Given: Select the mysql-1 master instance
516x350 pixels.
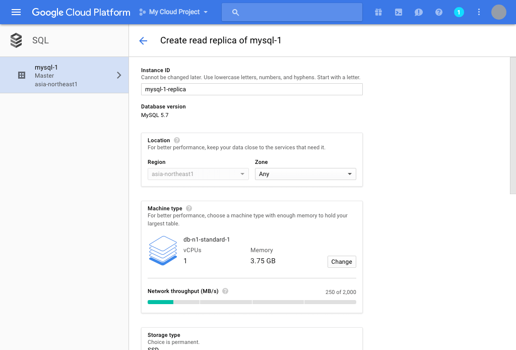Looking at the screenshot, I should 64,75.
